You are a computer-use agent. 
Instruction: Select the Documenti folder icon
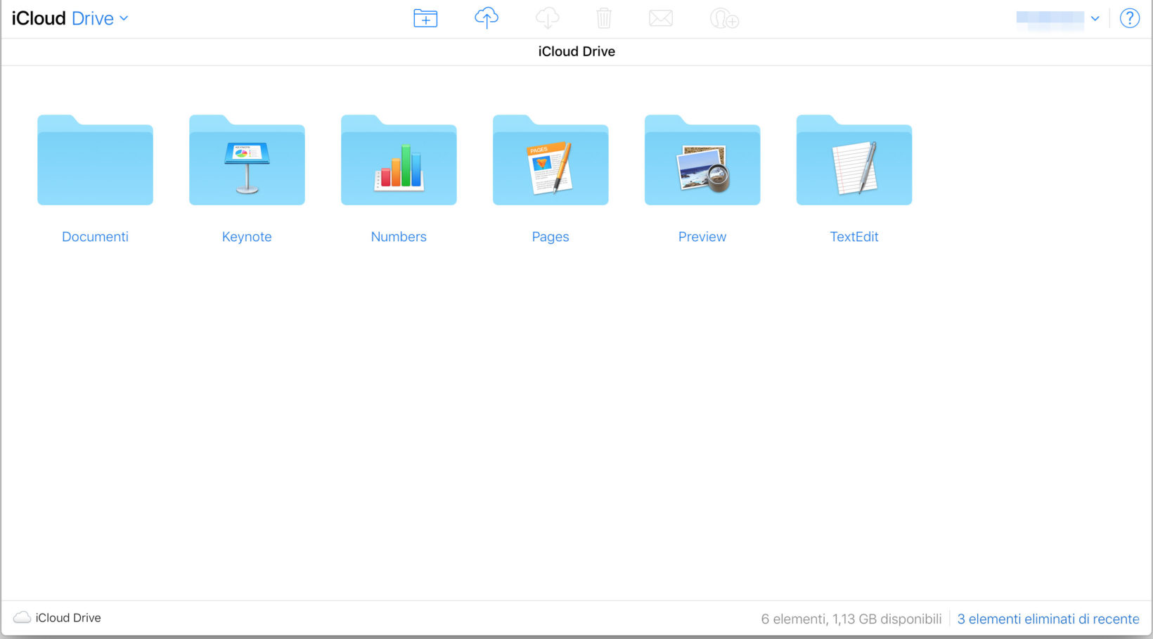click(95, 160)
